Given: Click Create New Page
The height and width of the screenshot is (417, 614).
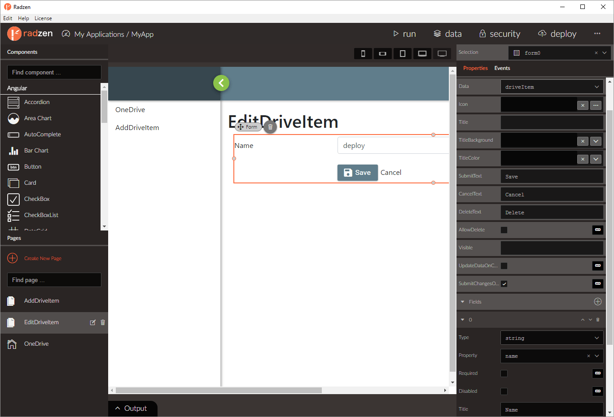Looking at the screenshot, I should [x=43, y=258].
